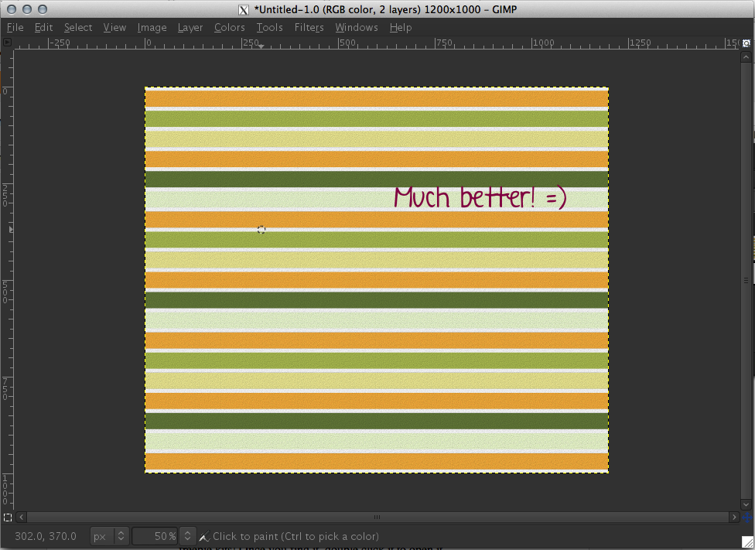Click the horizontal ruler above the canvas
This screenshot has height=550, width=755.
tap(371, 43)
